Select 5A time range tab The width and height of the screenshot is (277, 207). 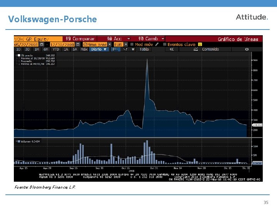point(75,49)
